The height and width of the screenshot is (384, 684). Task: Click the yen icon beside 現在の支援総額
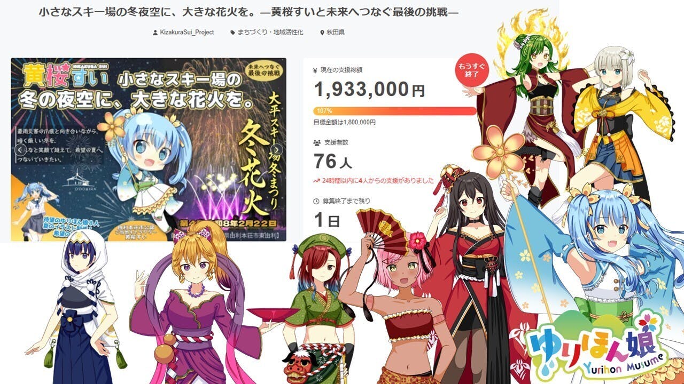[x=315, y=70]
